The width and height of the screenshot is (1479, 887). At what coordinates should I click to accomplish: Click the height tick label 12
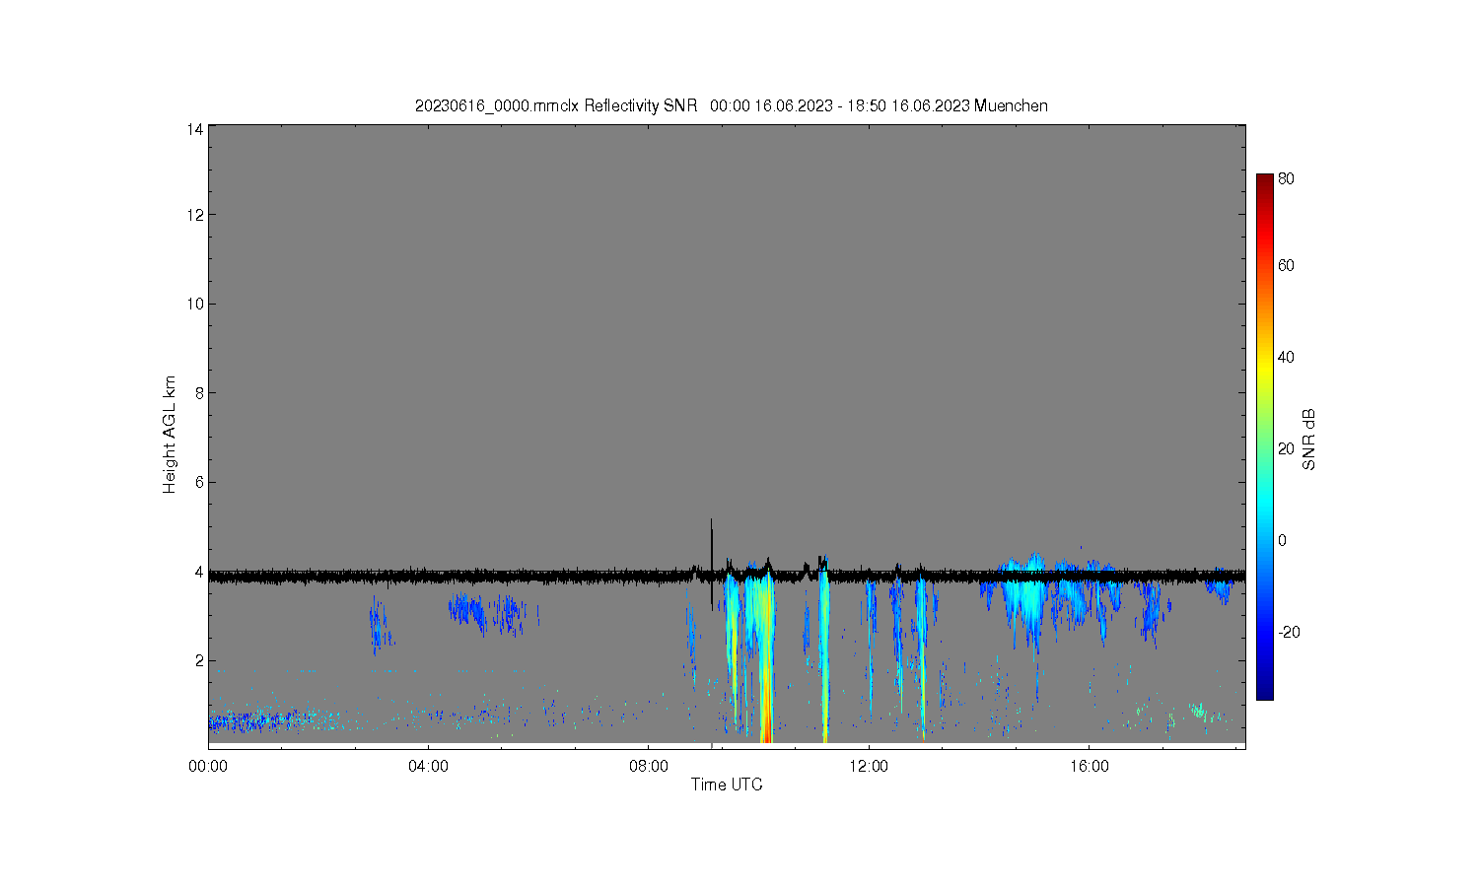[x=195, y=215]
